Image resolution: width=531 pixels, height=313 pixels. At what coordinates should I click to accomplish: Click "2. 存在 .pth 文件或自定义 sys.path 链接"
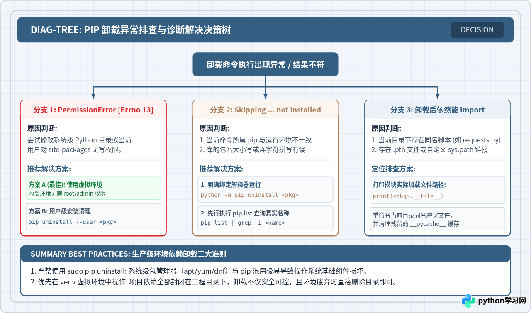click(x=430, y=149)
